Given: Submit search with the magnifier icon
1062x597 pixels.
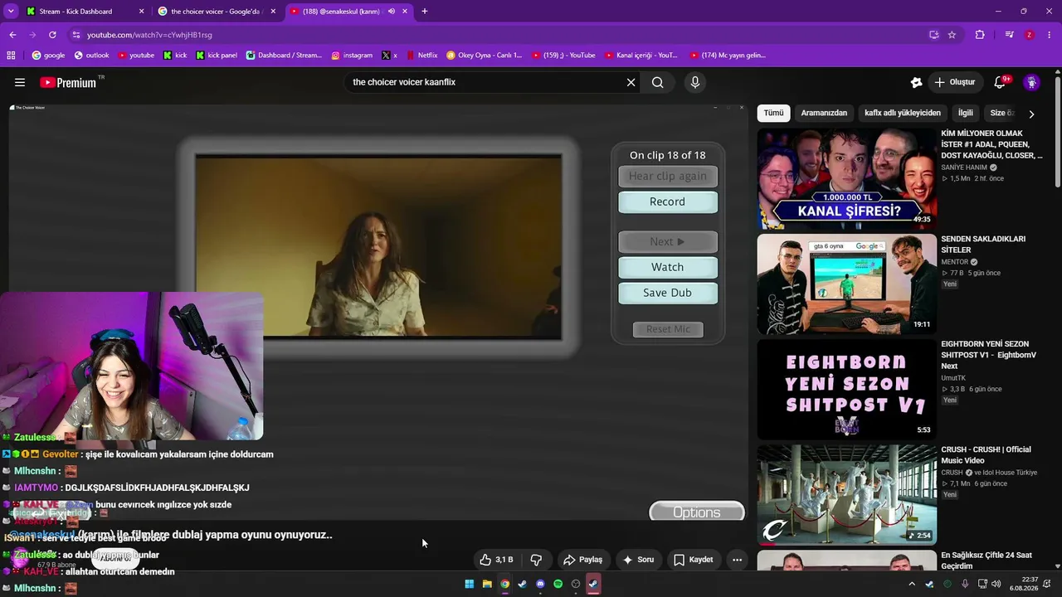Looking at the screenshot, I should pyautogui.click(x=658, y=82).
